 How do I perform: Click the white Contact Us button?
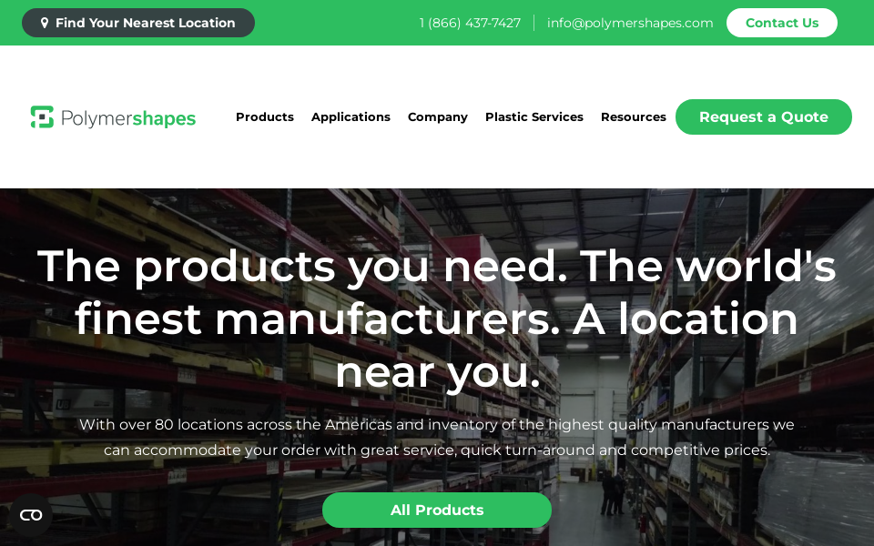pyautogui.click(x=781, y=23)
